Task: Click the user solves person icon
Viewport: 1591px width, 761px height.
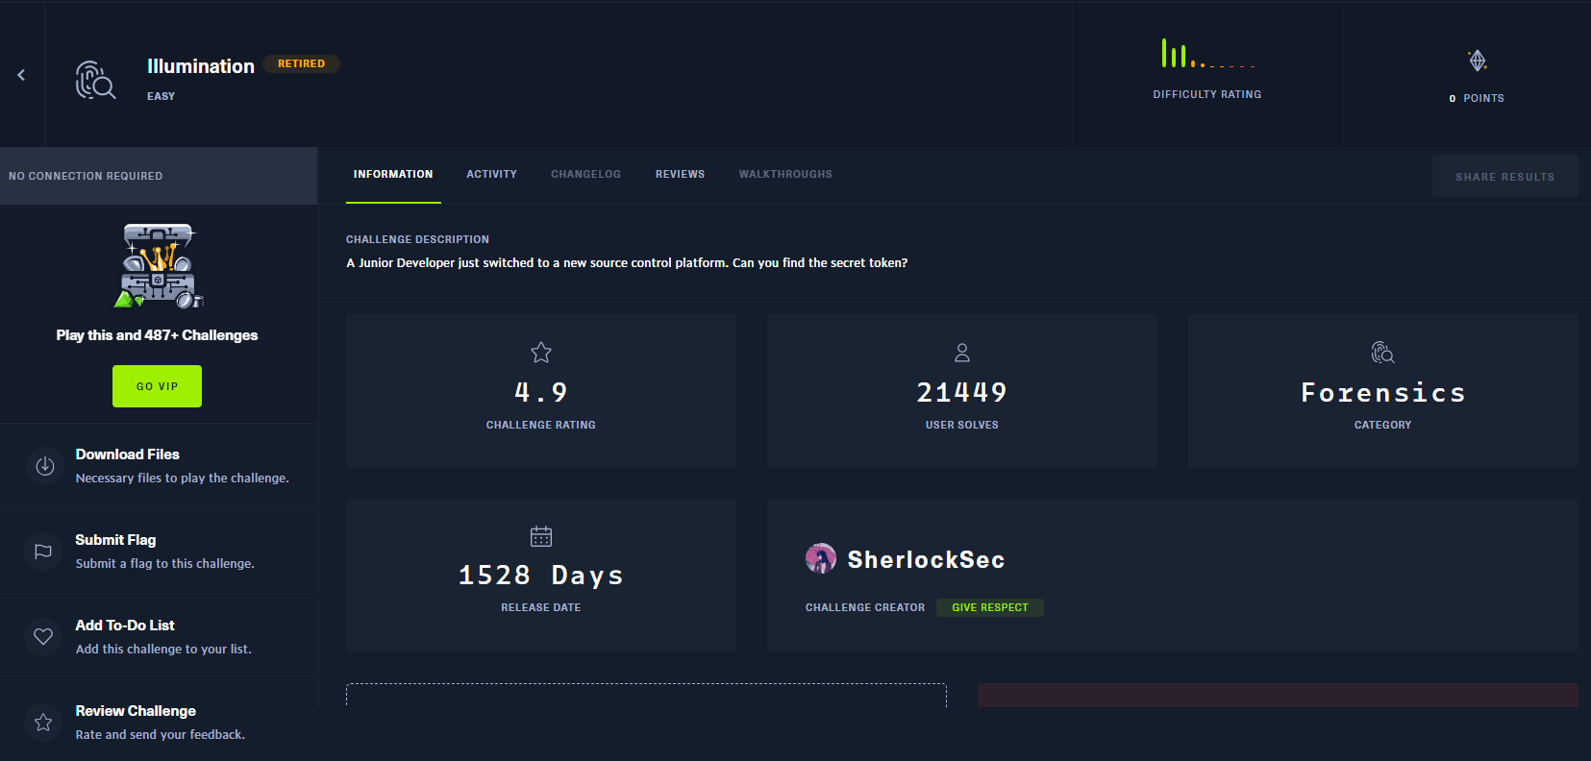Action: 961,353
